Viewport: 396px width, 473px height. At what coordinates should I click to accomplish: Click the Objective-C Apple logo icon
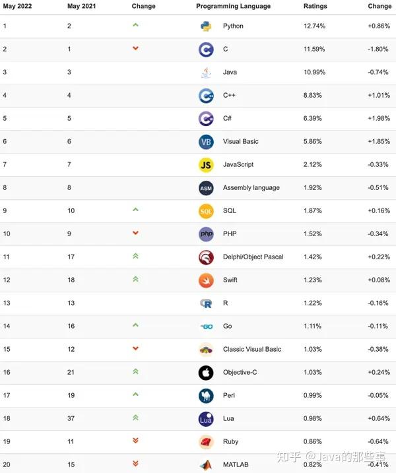click(x=206, y=373)
